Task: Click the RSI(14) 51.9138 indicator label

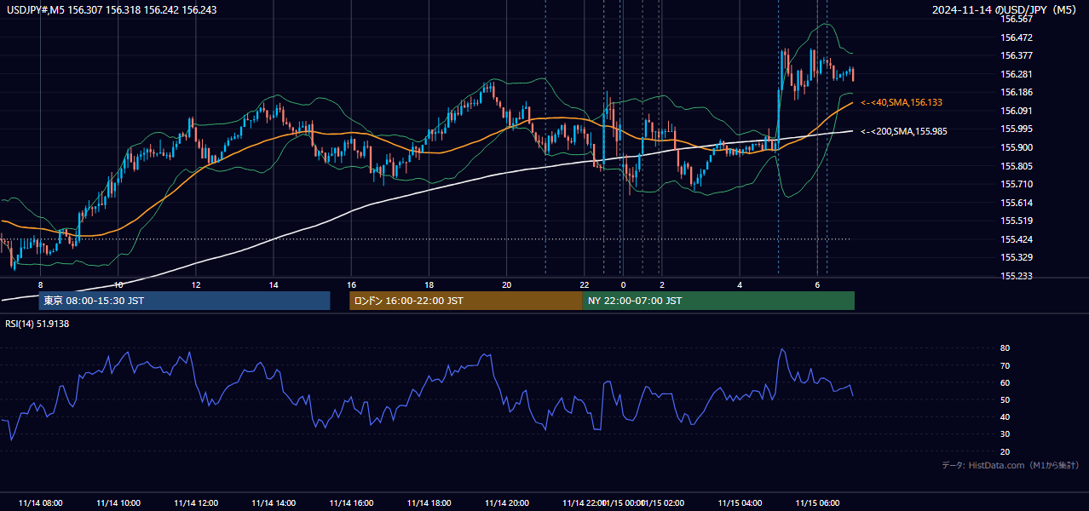Action: [37, 324]
